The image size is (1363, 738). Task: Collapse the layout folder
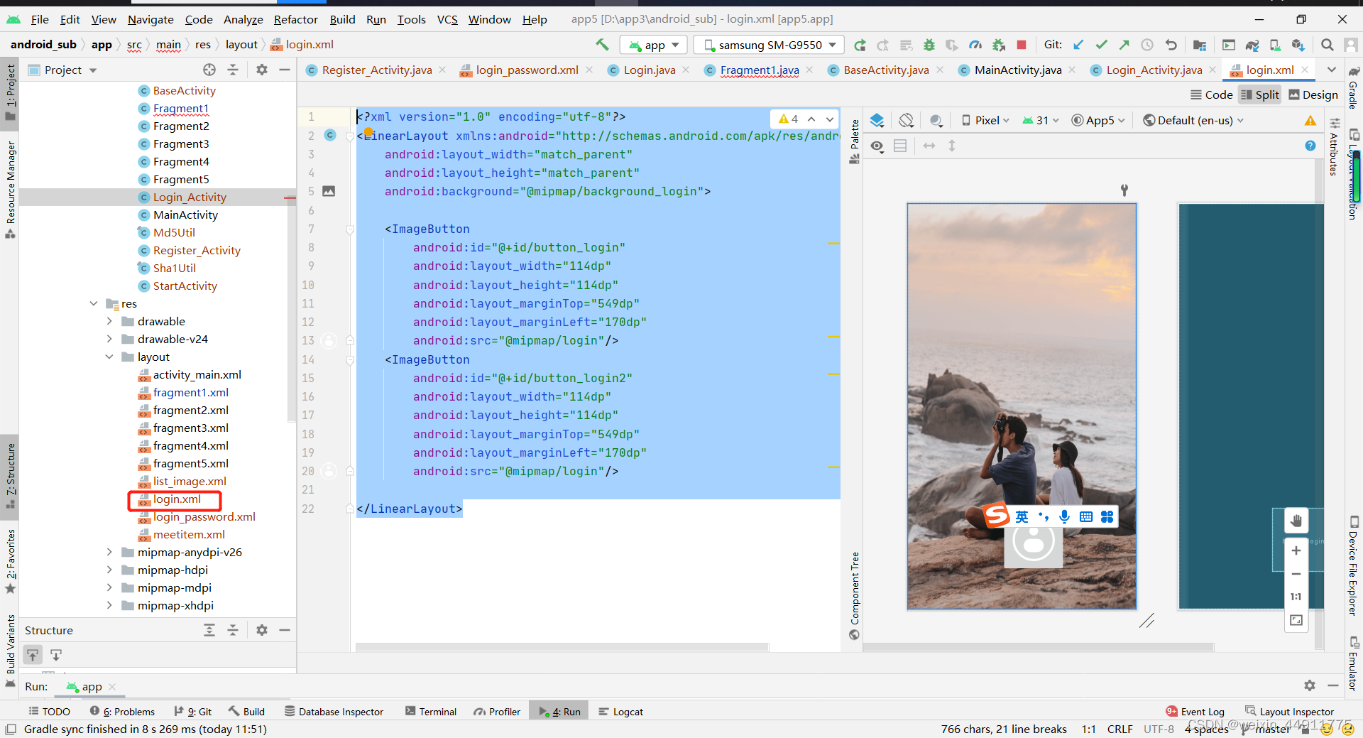(109, 357)
